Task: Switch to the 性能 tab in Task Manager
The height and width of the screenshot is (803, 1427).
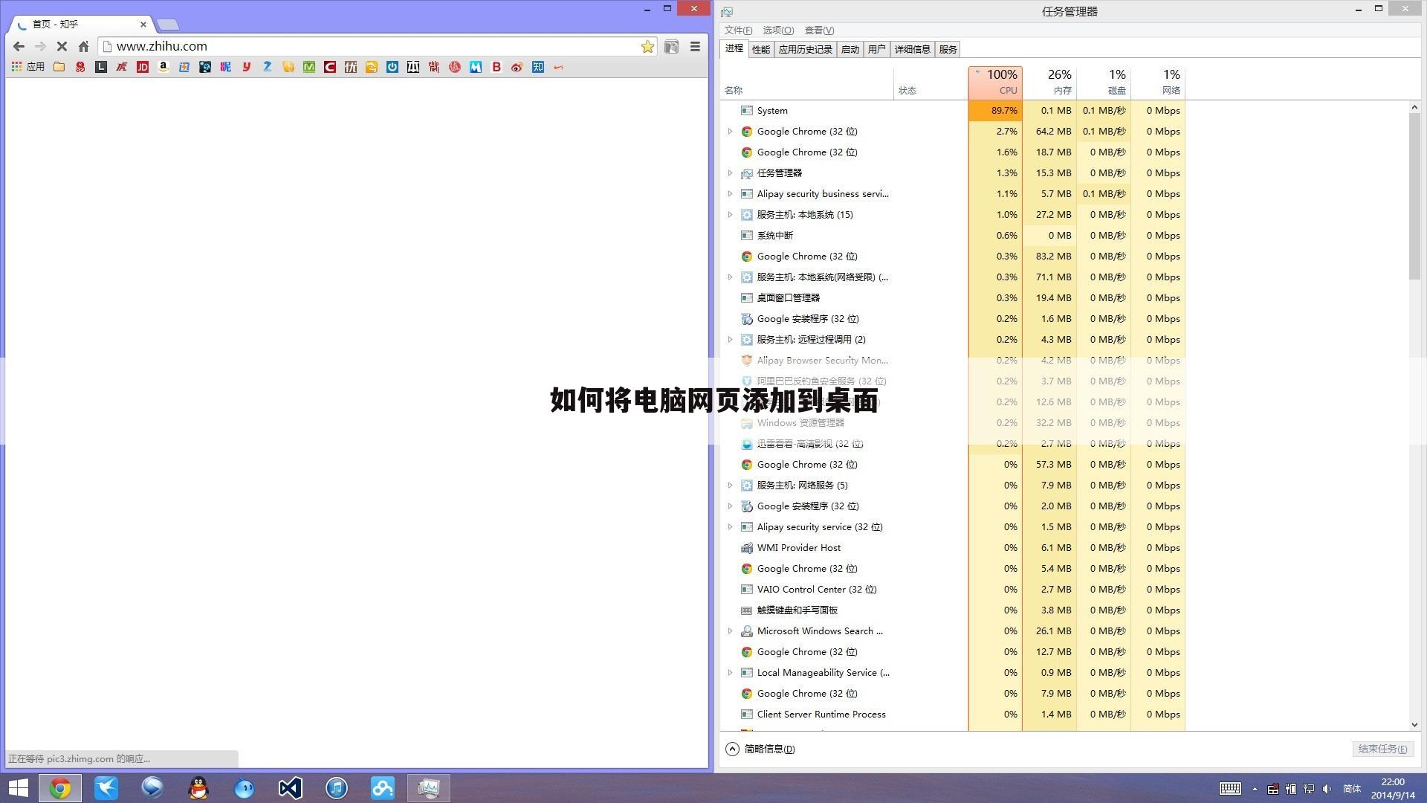Action: (x=760, y=48)
